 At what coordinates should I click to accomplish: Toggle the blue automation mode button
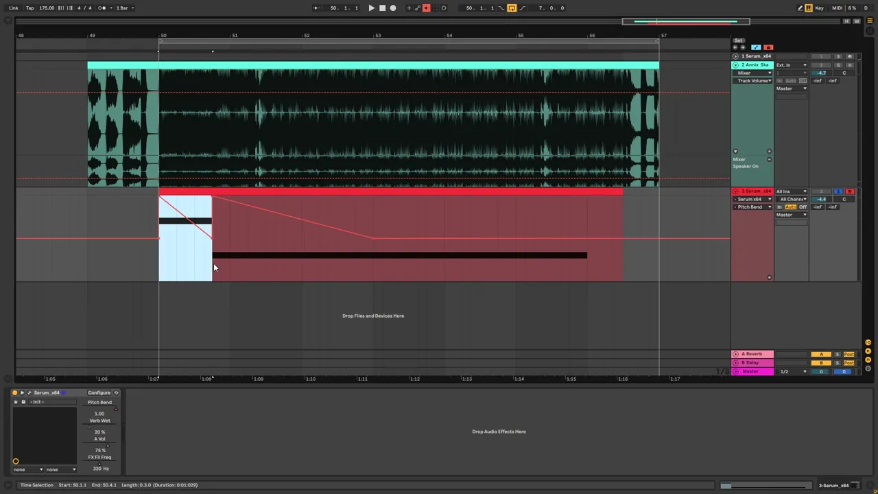coord(756,47)
